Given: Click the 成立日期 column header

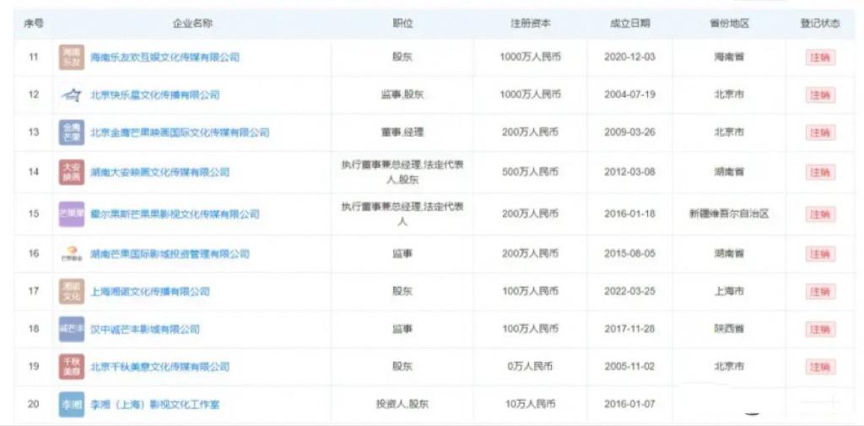Looking at the screenshot, I should pos(629,23).
